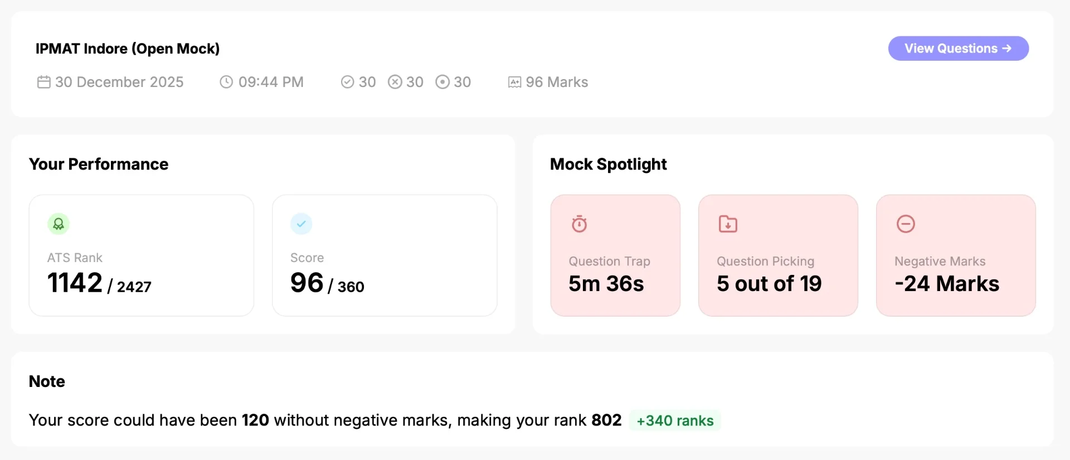This screenshot has height=460, width=1070.
Task: Open the Question Picking 5 out of 19 card
Action: click(778, 255)
